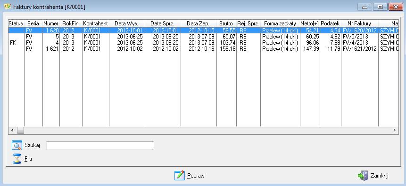Screen dimensions: 406x186
Task: Select invoice number cell FV/5/2013
Action: 355,37
